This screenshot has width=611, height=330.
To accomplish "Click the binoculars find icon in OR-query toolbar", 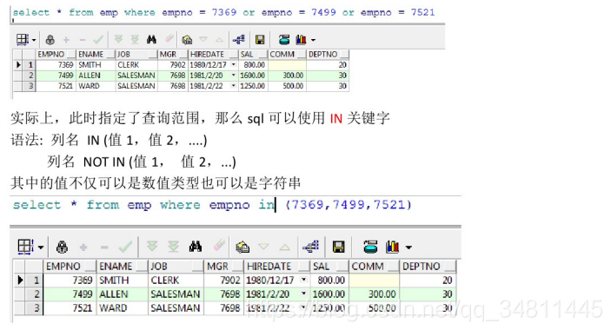I will 151,39.
